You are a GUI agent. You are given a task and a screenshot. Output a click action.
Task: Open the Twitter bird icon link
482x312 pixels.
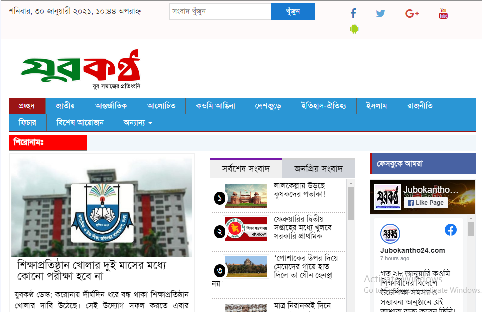(381, 13)
